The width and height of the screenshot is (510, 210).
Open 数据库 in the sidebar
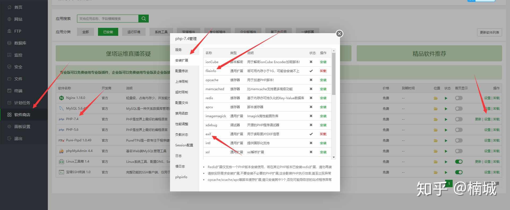20,43
